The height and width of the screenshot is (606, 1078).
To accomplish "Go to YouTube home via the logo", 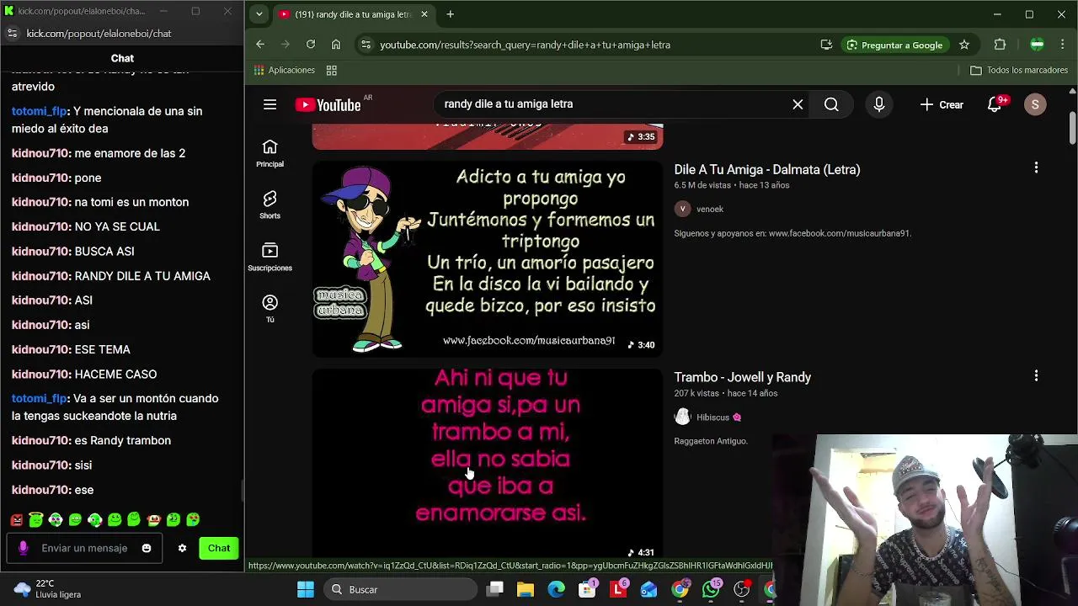I will (328, 104).
